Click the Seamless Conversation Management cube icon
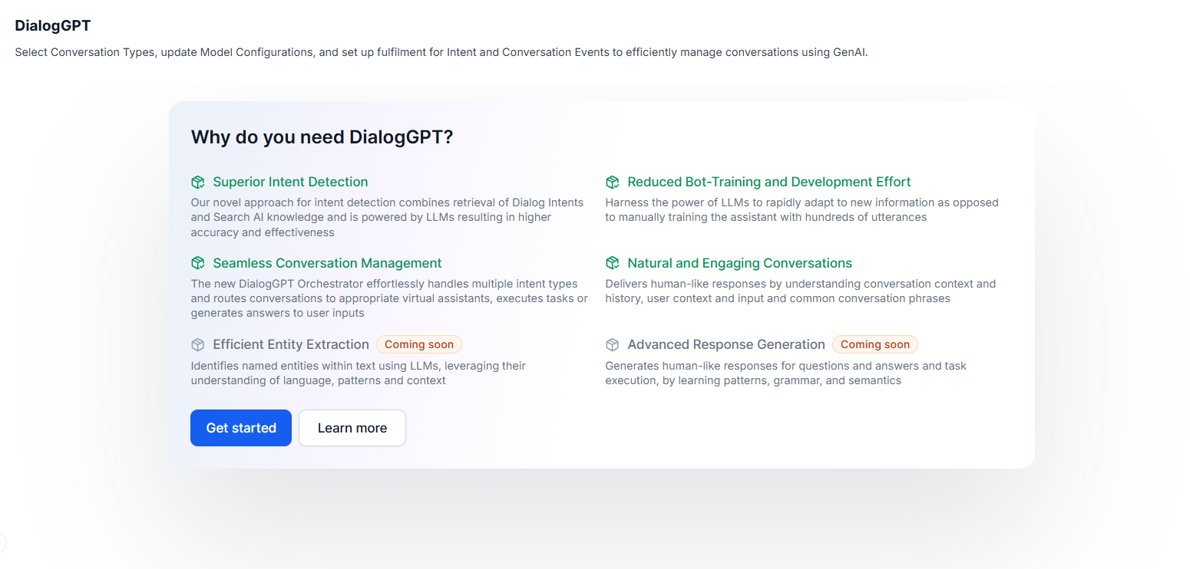 pyautogui.click(x=198, y=264)
